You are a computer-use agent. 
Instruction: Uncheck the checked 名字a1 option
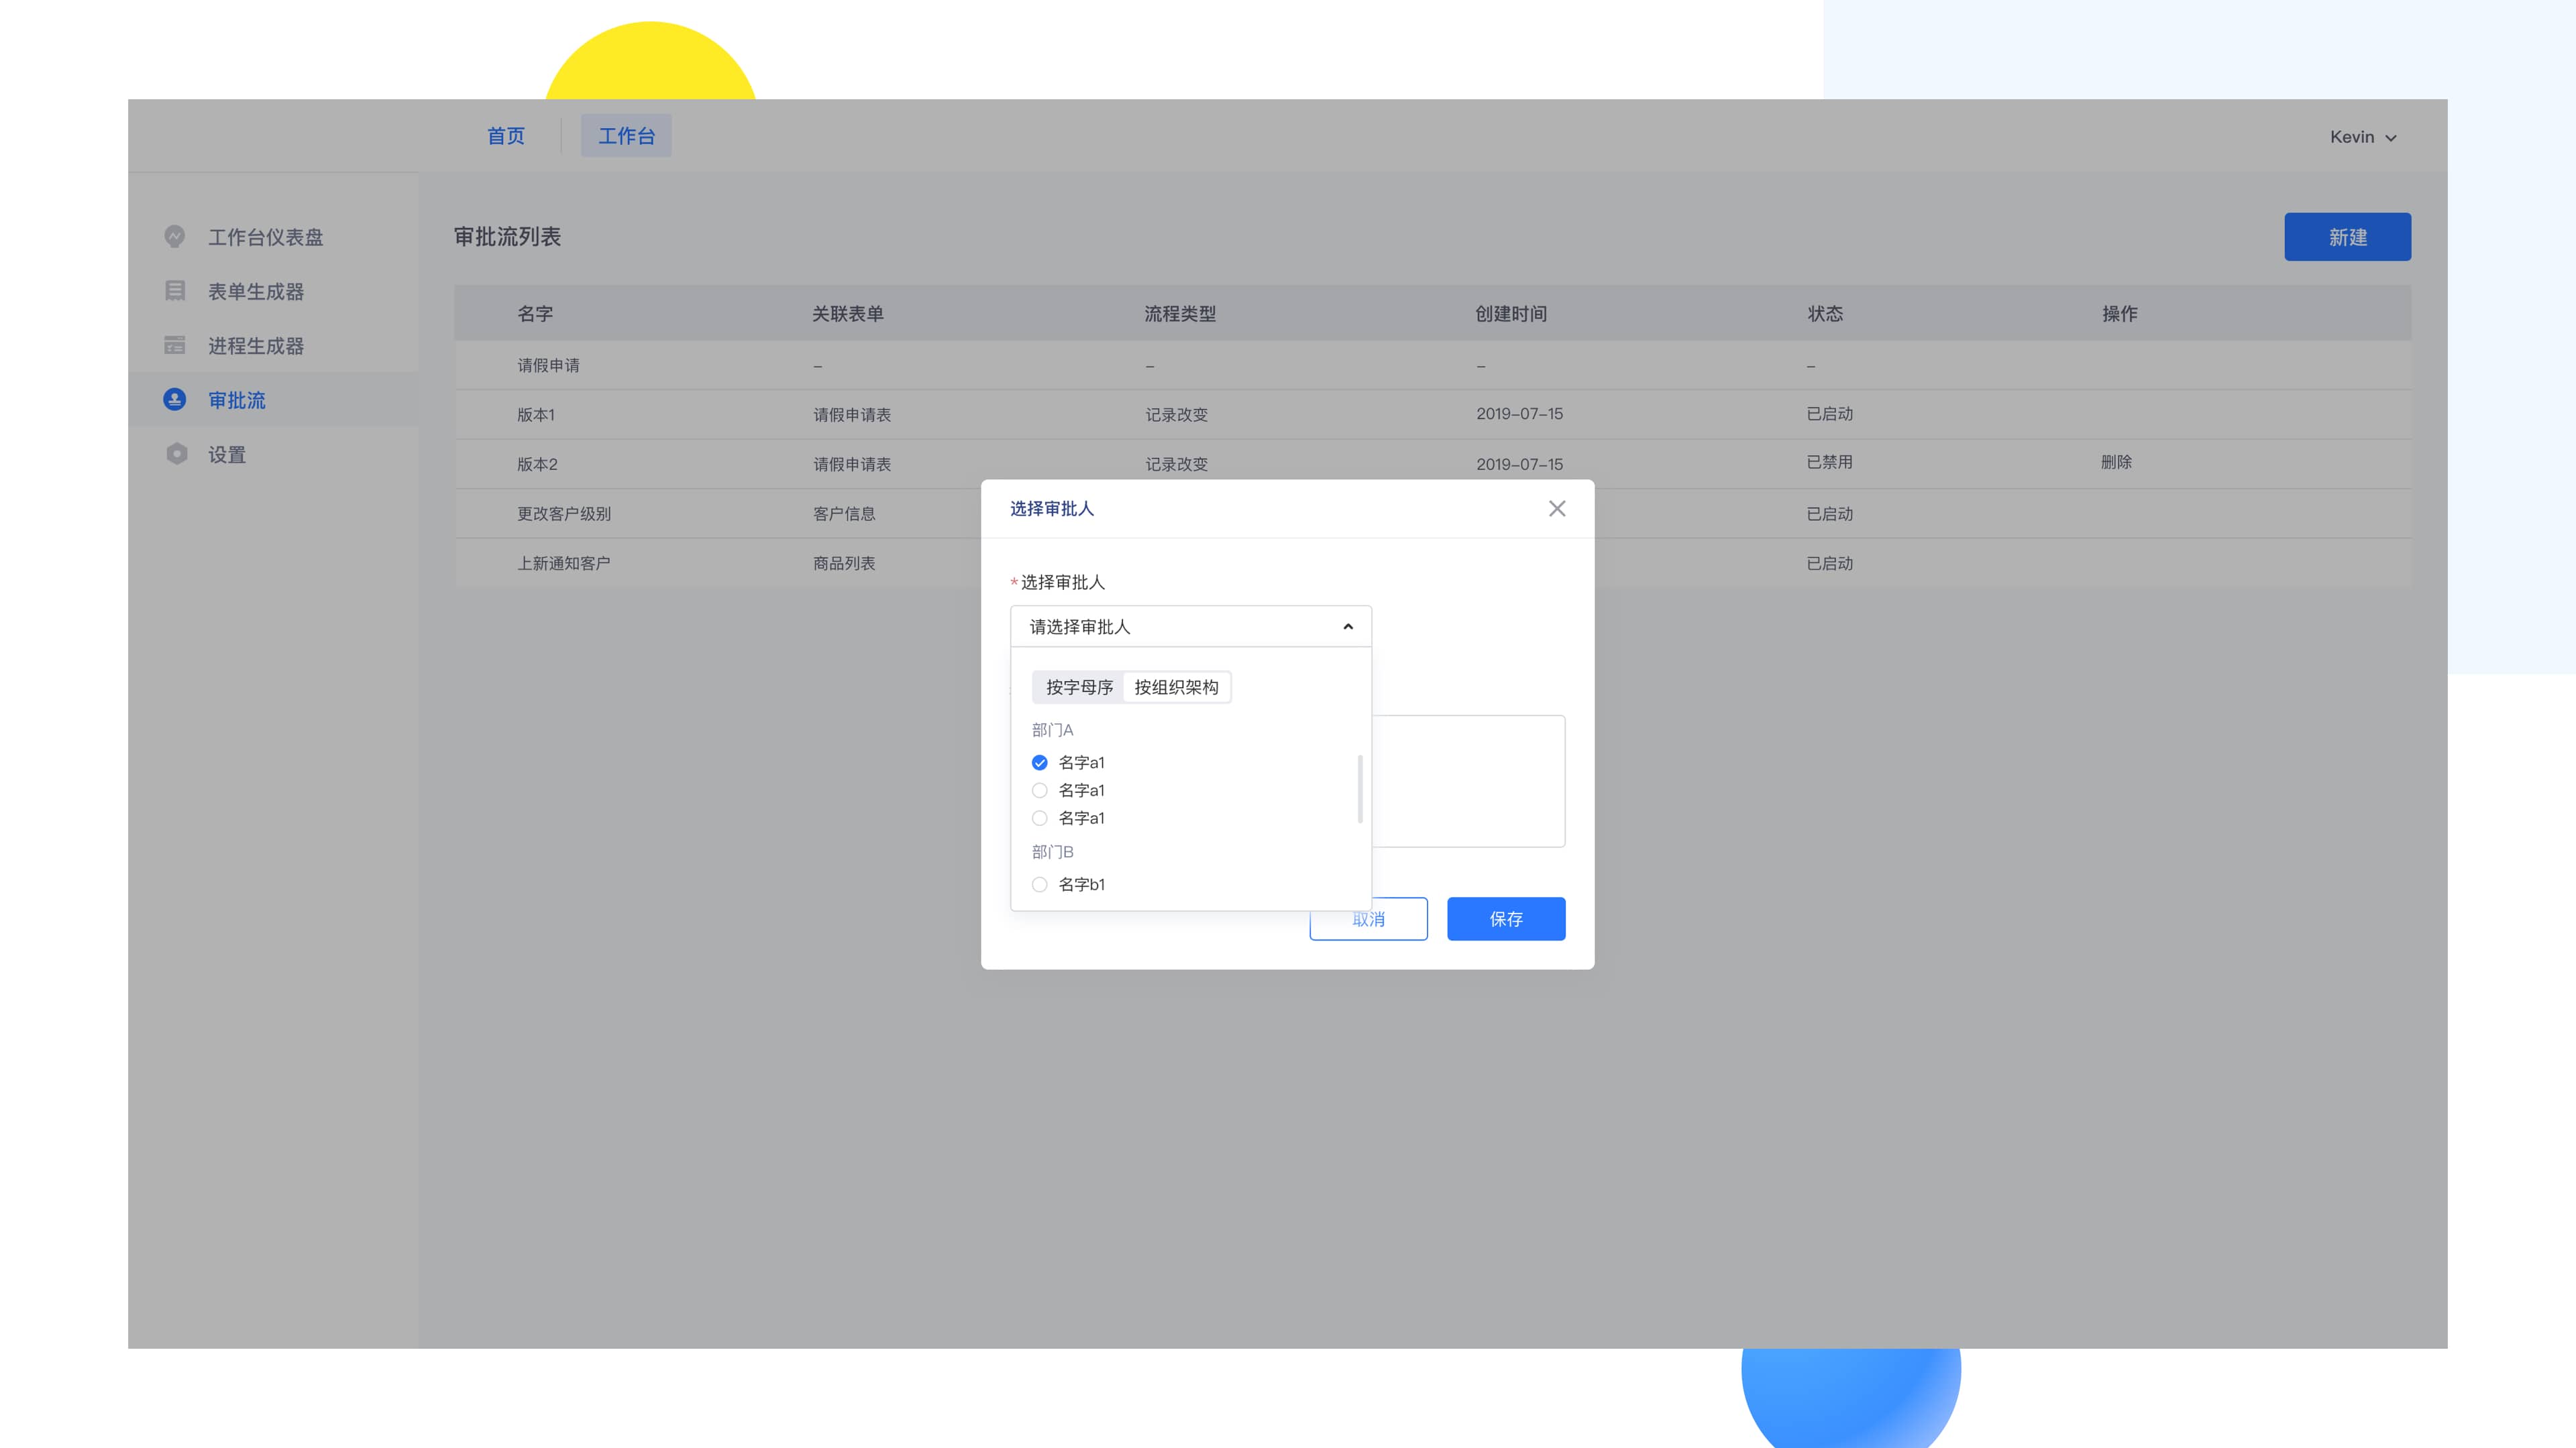1040,762
